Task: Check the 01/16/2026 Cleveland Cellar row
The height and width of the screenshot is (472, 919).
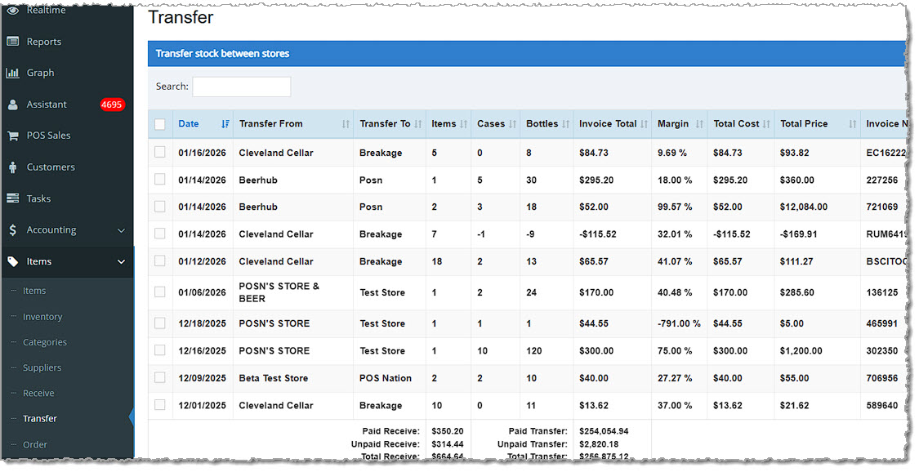Action: click(x=160, y=152)
